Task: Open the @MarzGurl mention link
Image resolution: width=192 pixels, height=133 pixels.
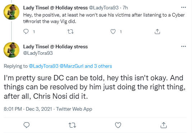Action: pyautogui.click(x=71, y=66)
